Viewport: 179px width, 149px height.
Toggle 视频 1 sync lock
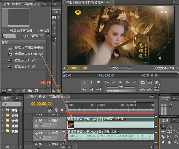(x=41, y=120)
